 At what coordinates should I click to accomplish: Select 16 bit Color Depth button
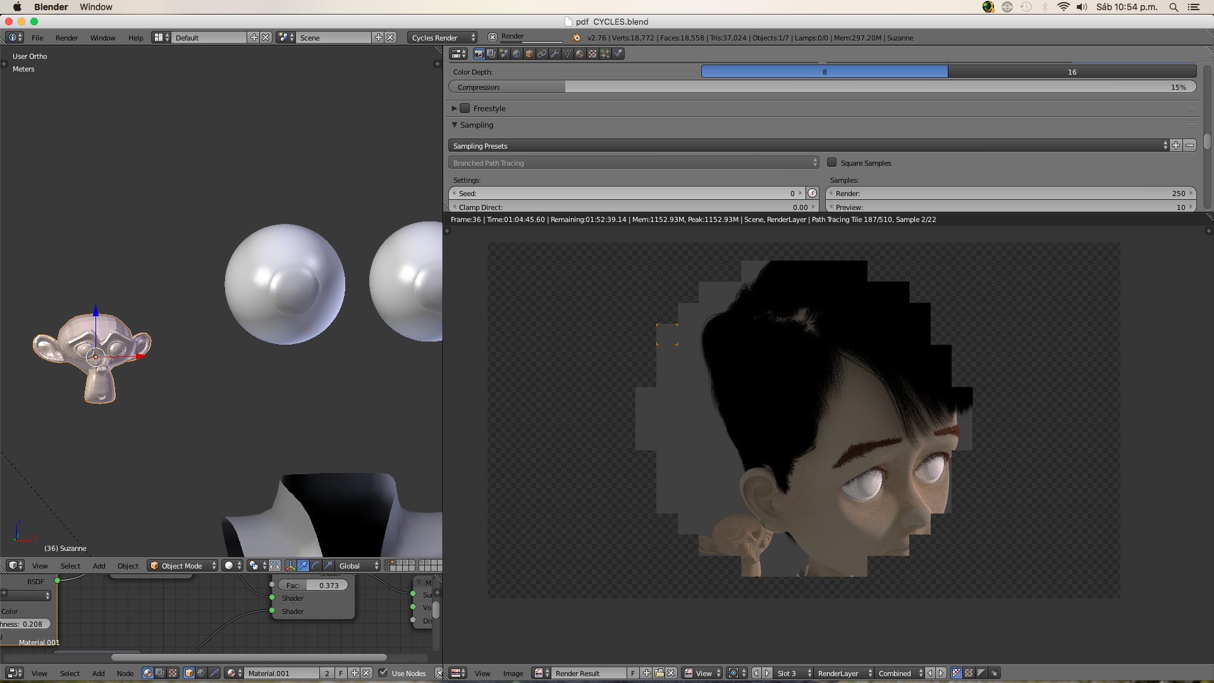pos(1072,71)
